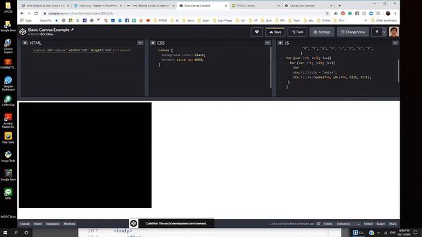This screenshot has height=237, width=422.
Task: Click the codepen.io address bar
Action: pos(183,13)
